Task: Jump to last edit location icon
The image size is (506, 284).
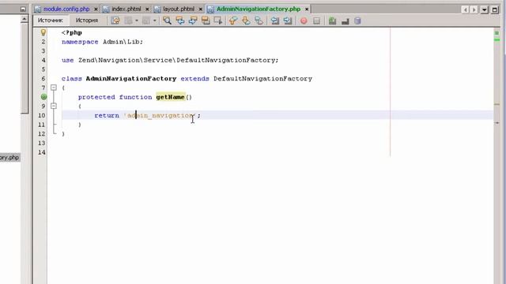Action: pyautogui.click(x=115, y=21)
